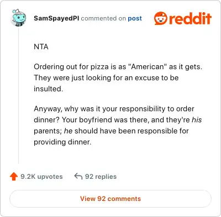
Task: Click the vertical comment thread line
Action: [18, 96]
